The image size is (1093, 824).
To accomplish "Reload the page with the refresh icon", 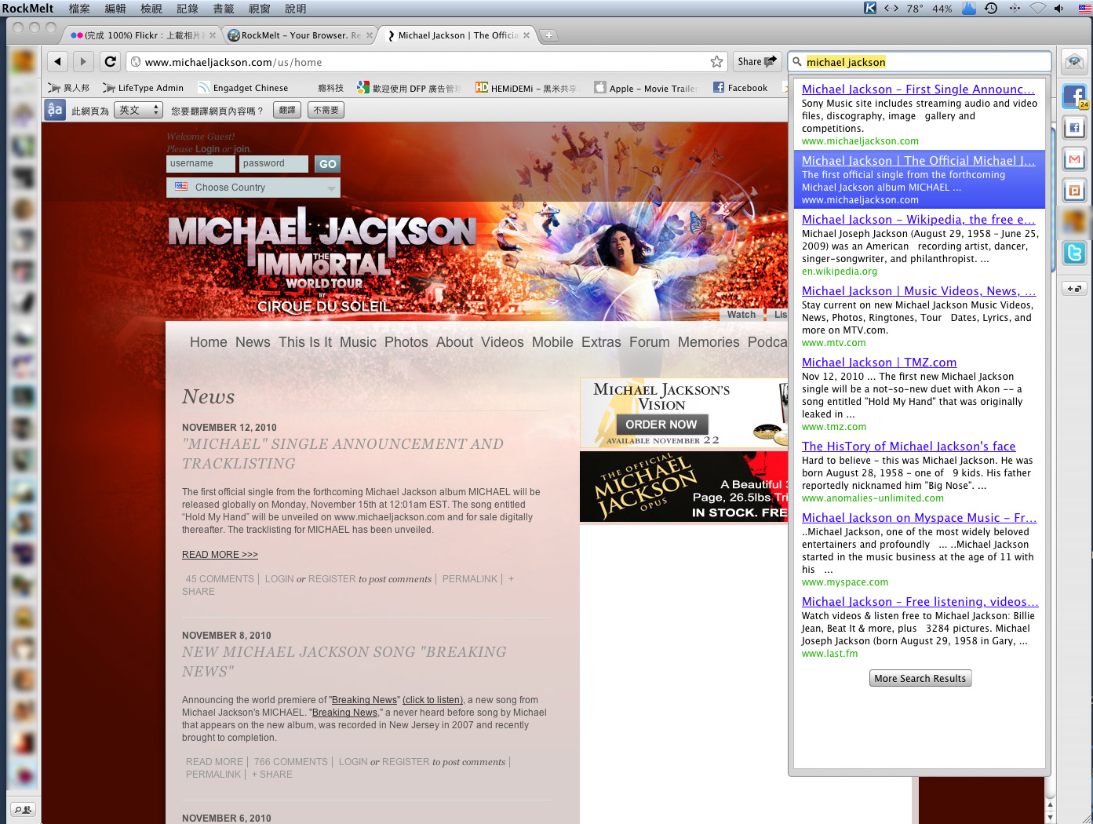I will click(111, 62).
